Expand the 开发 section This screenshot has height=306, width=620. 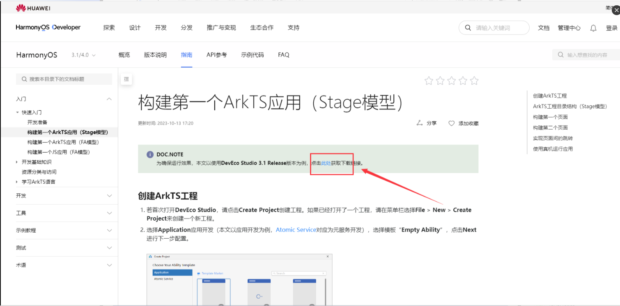point(109,196)
